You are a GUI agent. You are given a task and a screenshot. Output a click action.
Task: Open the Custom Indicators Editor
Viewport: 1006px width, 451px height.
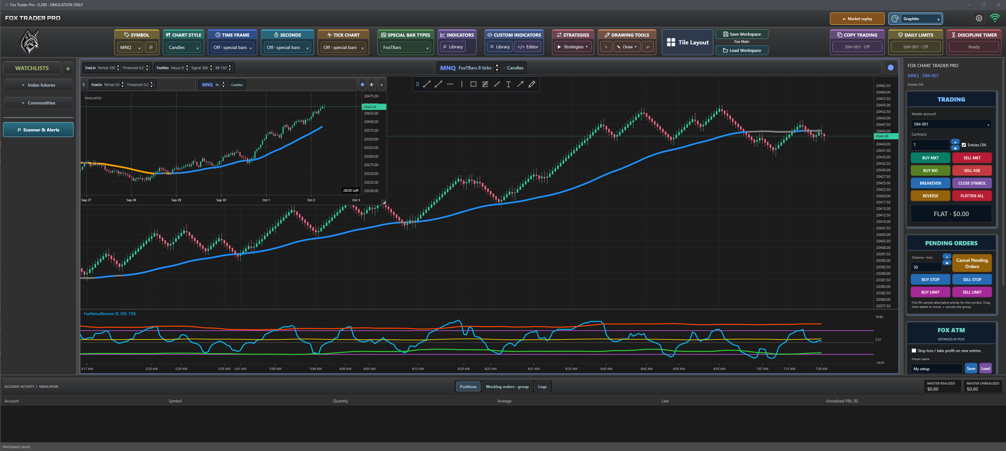[x=528, y=47]
